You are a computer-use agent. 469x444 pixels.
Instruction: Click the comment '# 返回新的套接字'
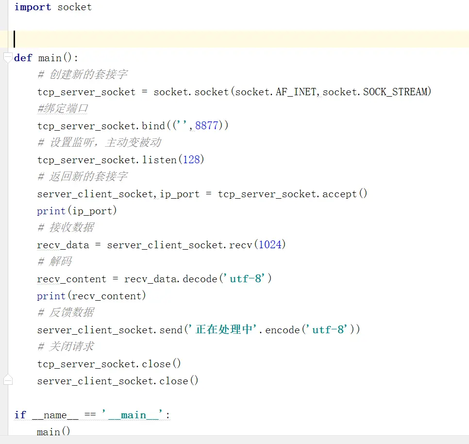click(x=83, y=176)
